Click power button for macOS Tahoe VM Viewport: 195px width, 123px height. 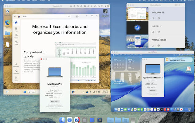pyautogui.click(x=153, y=46)
